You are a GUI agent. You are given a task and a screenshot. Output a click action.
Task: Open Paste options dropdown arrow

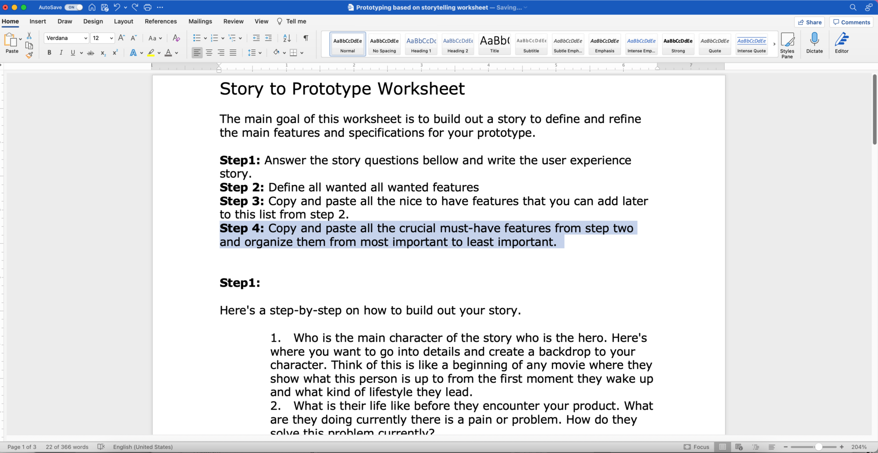pos(21,39)
